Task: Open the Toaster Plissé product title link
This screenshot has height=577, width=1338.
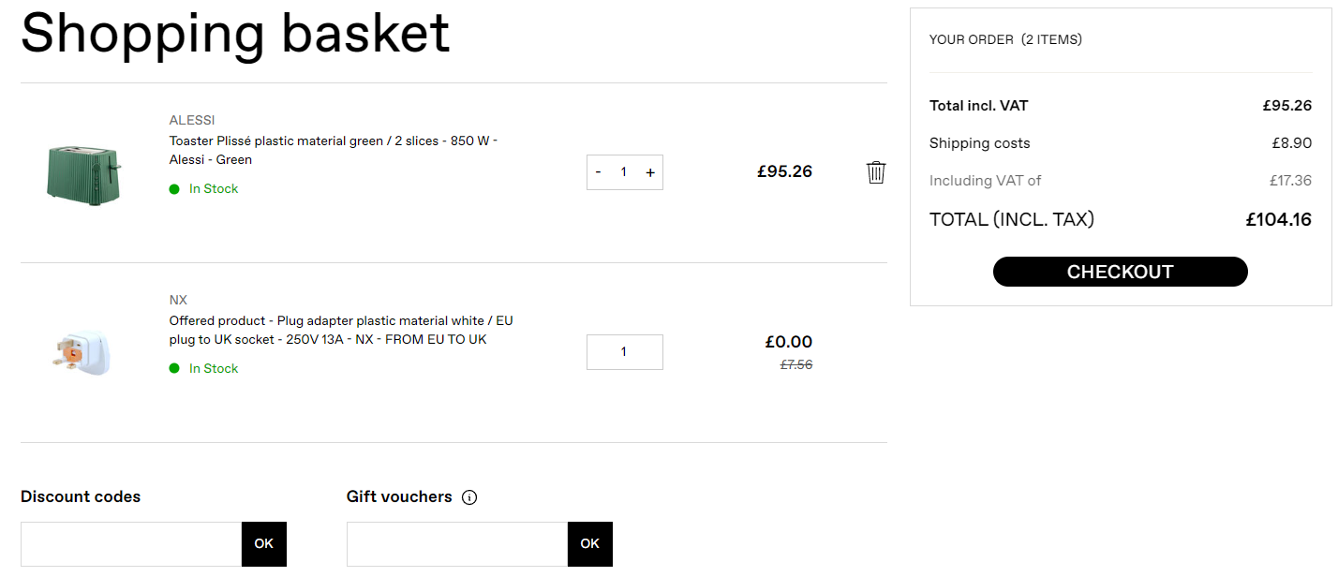Action: (334, 150)
